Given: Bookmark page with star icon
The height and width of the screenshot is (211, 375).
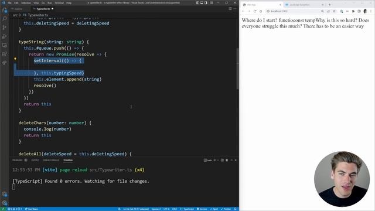Looking at the screenshot, I should point(334,11).
